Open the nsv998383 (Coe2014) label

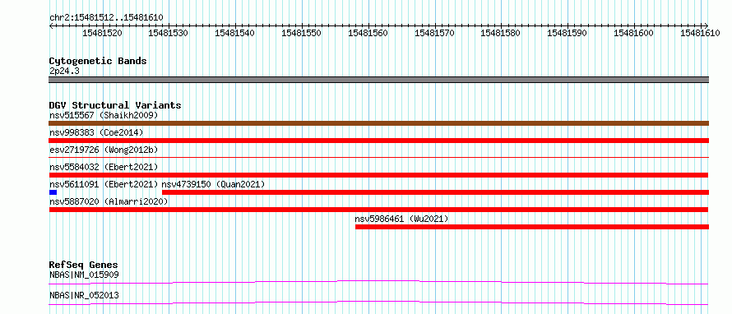[x=96, y=132]
